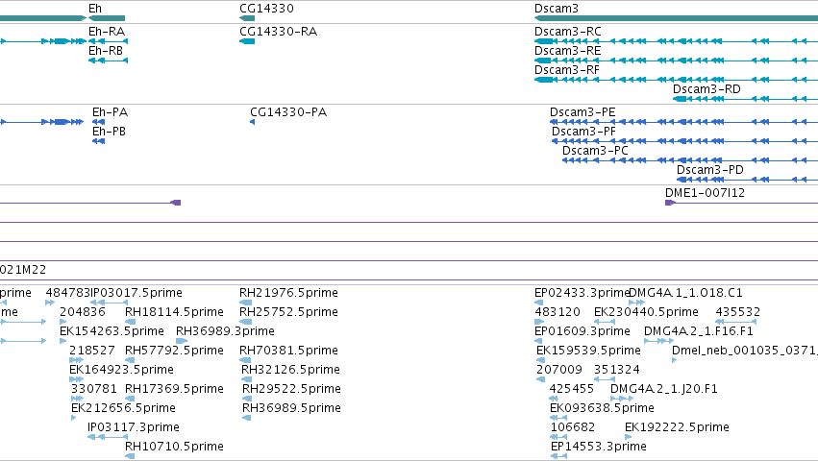This screenshot has width=818, height=461.
Task: Click the RH18114.5prime EST label
Action: tap(174, 312)
